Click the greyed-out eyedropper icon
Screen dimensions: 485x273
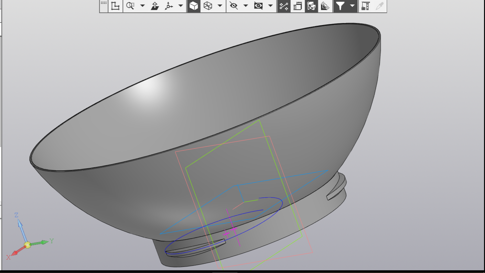[379, 6]
